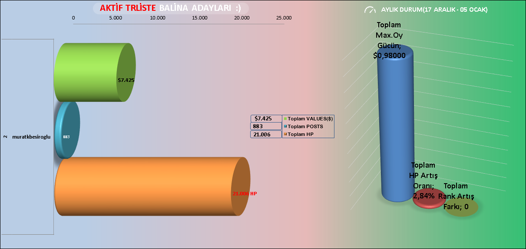Select the Toplam HP Artış Oranı 2,84% label
The height and width of the screenshot is (249, 526).
[x=423, y=180]
